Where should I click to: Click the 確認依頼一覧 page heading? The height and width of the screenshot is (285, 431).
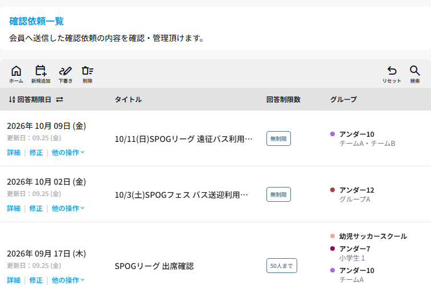(x=36, y=21)
